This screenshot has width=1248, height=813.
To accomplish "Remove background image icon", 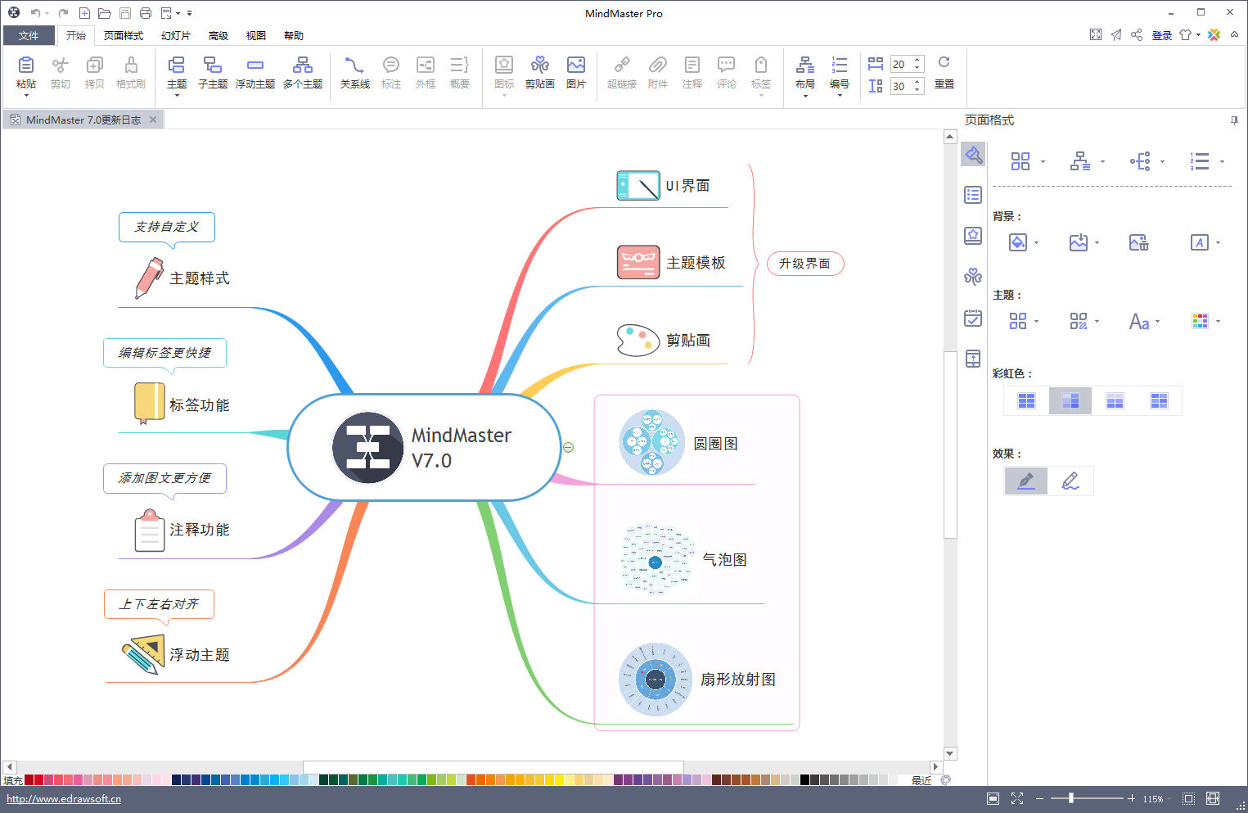I will pyautogui.click(x=1139, y=242).
